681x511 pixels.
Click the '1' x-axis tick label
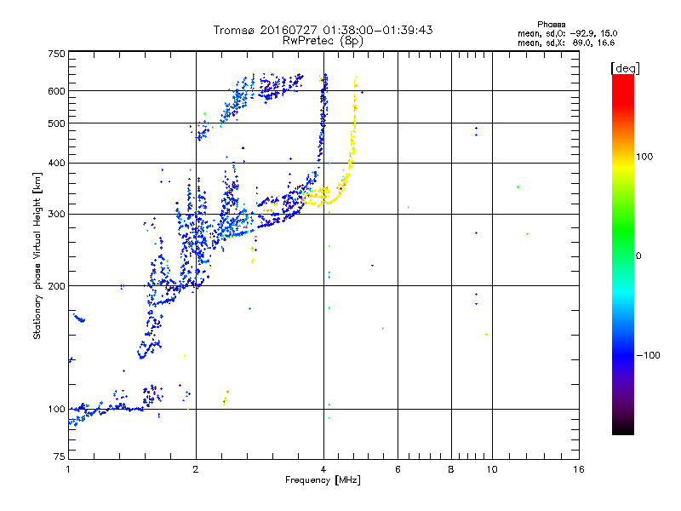point(68,469)
